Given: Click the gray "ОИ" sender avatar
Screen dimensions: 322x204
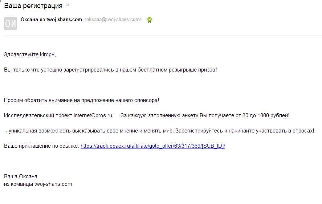Looking at the screenshot, I should point(10,24).
